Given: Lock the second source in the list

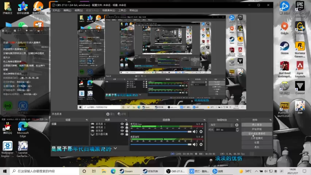Looking at the screenshot, I should coord(127,127).
